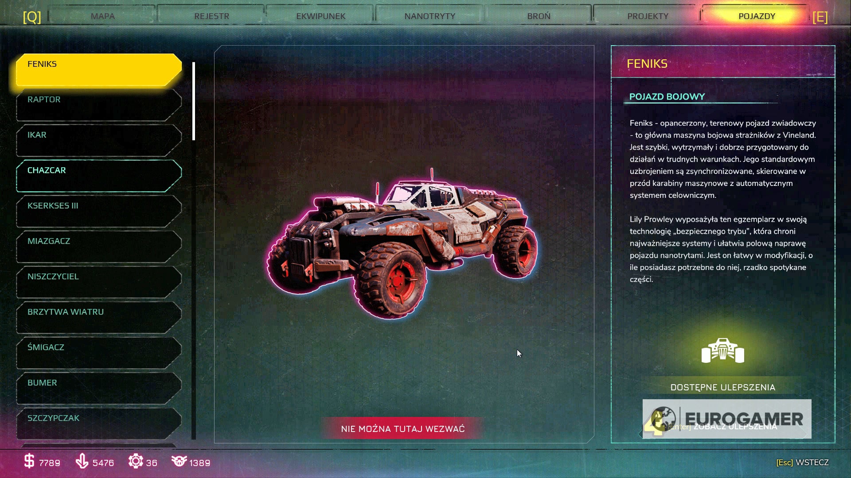Select KSERKSES III vehicle
This screenshot has height=478, width=851.
[x=99, y=211]
